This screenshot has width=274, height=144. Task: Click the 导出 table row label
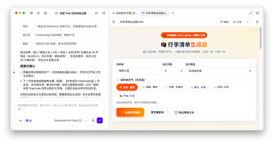pyautogui.click(x=25, y=26)
